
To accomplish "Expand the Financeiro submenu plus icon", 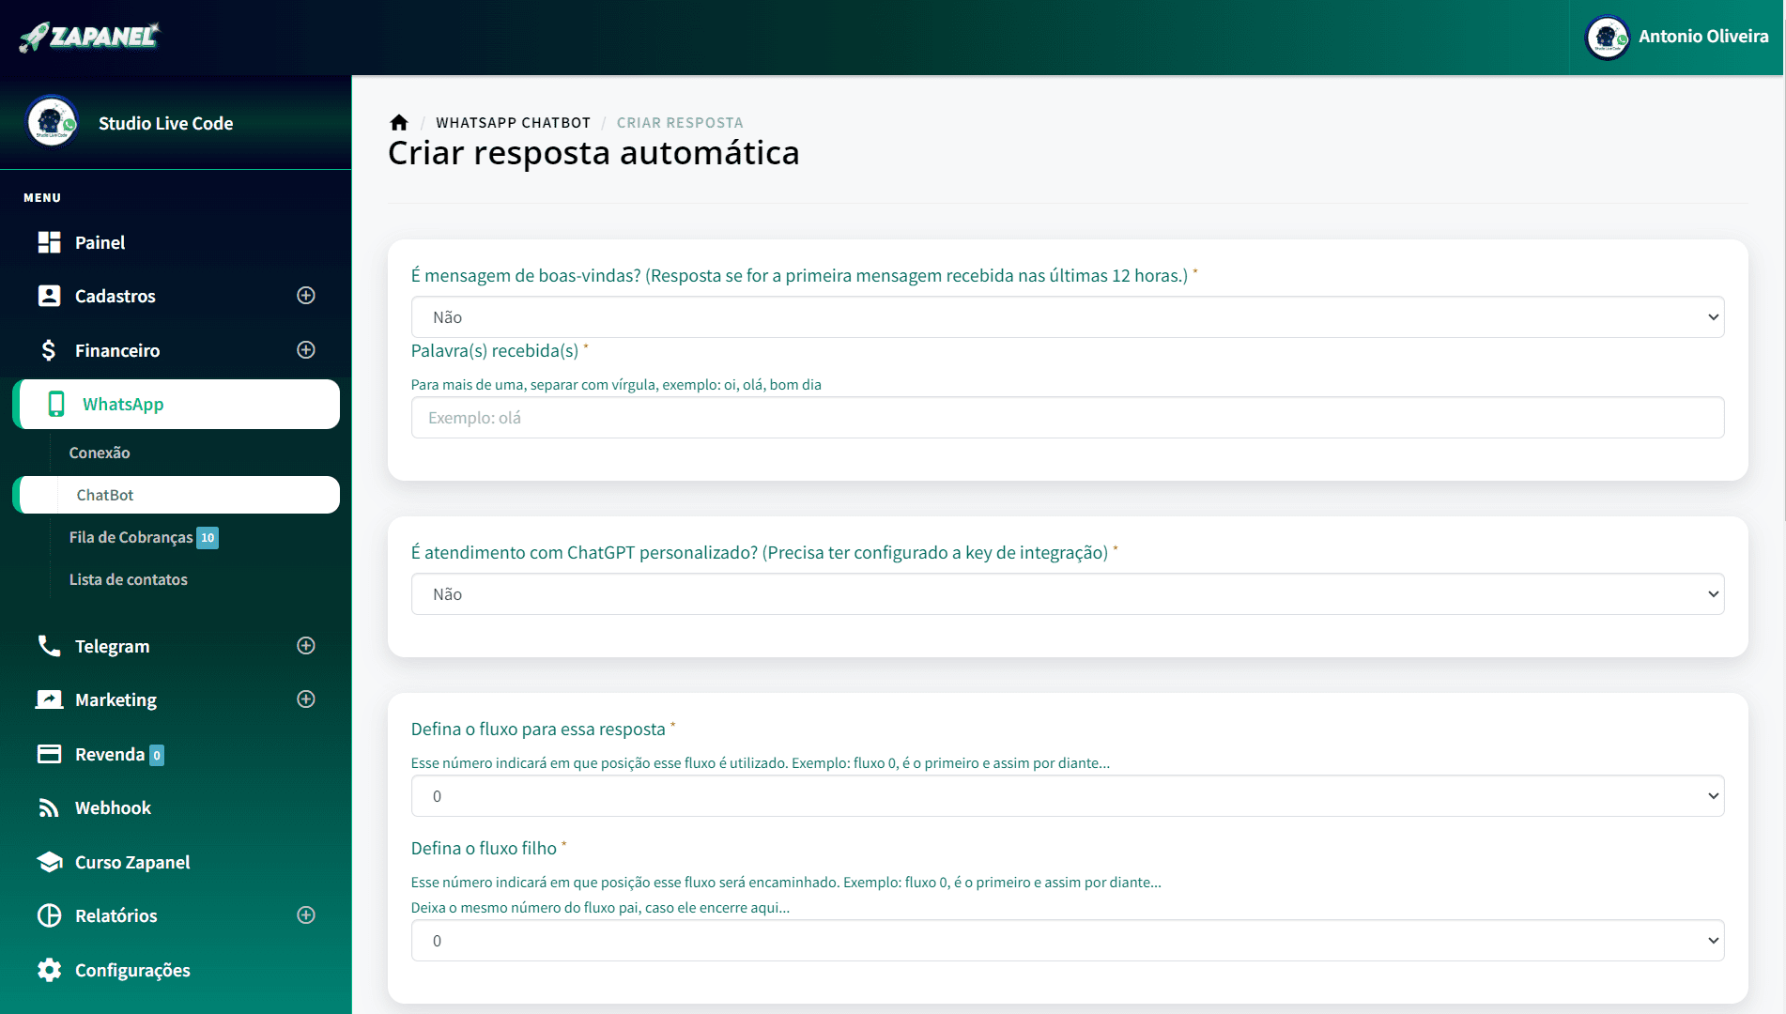I will [x=306, y=350].
